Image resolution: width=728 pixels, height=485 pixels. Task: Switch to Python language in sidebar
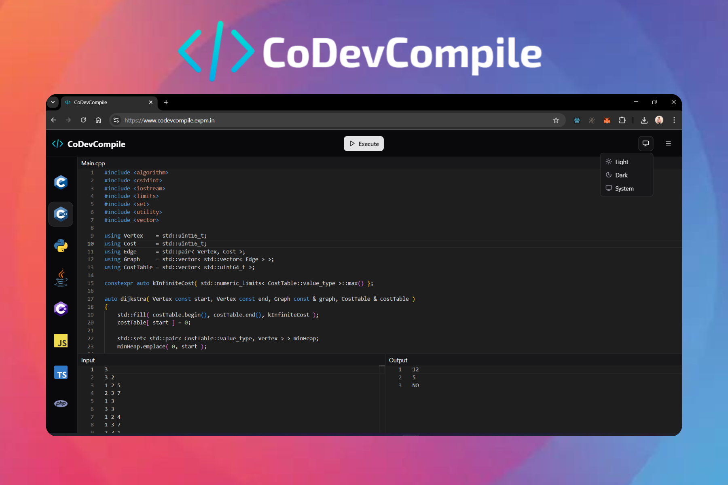(x=61, y=246)
